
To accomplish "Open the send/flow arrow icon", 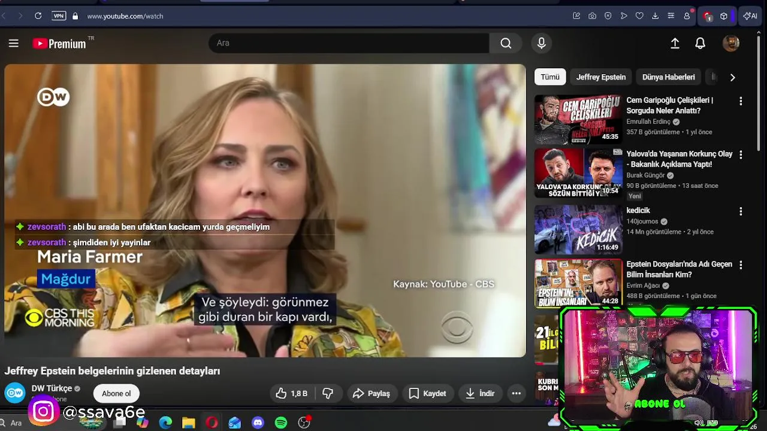I will [624, 16].
